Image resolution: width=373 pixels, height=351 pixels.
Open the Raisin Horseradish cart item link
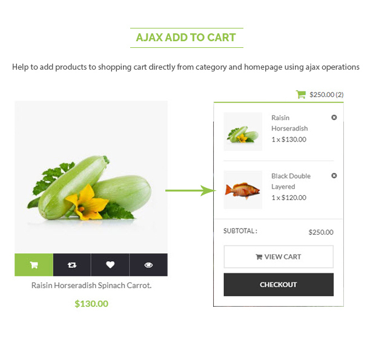tap(289, 123)
